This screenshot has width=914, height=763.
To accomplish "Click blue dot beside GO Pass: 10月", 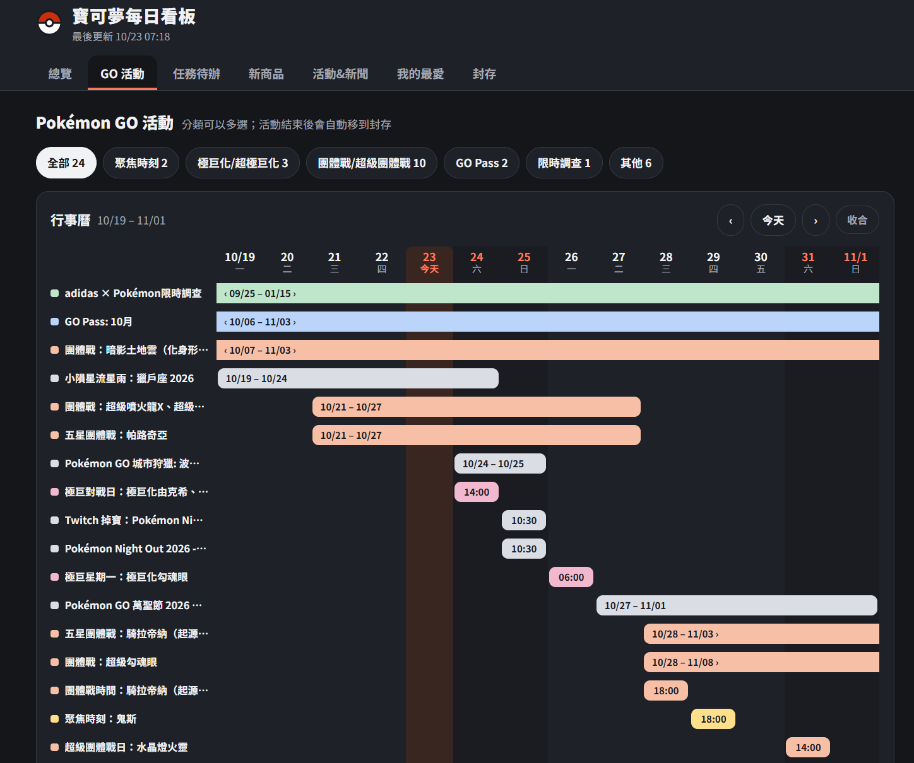I will click(54, 322).
